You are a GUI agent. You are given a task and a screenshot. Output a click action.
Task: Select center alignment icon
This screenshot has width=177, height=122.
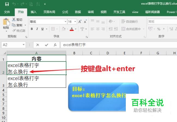pyautogui.click(x=98, y=29)
